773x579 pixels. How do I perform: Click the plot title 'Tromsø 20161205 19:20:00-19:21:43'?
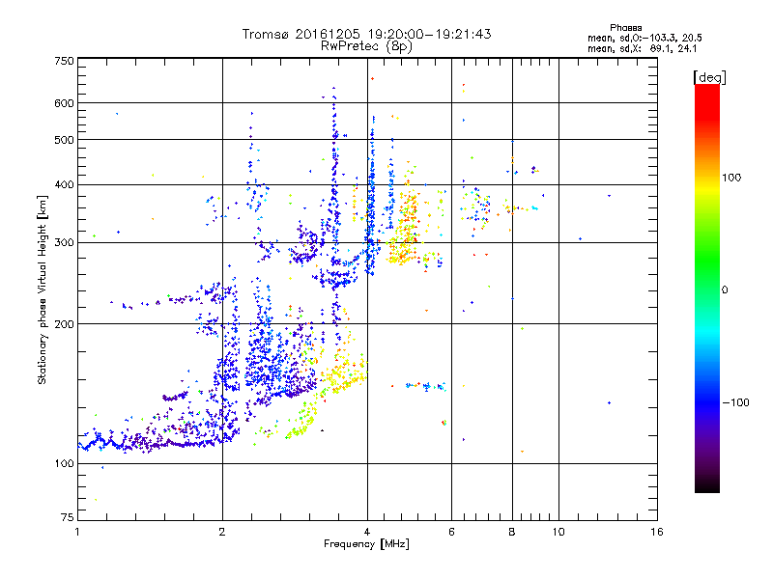366,34
